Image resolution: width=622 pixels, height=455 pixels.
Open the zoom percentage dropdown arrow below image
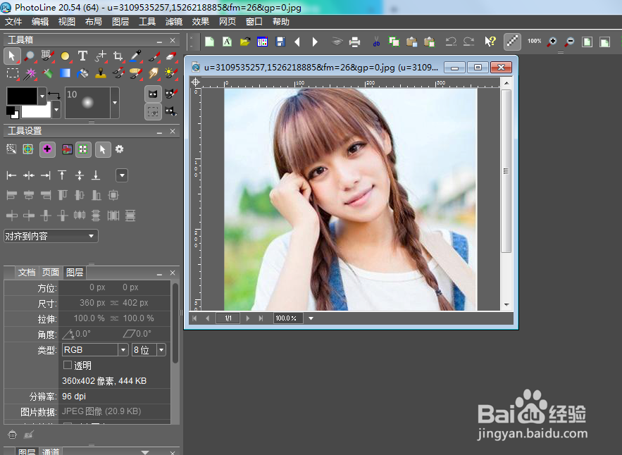tap(311, 318)
